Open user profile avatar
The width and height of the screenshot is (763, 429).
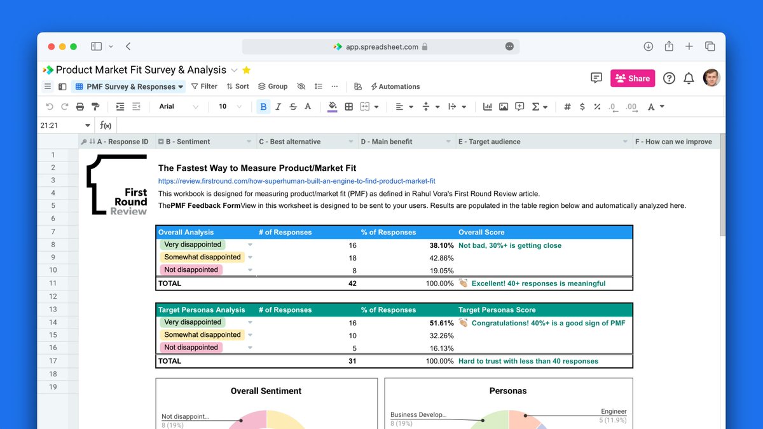[x=711, y=78]
